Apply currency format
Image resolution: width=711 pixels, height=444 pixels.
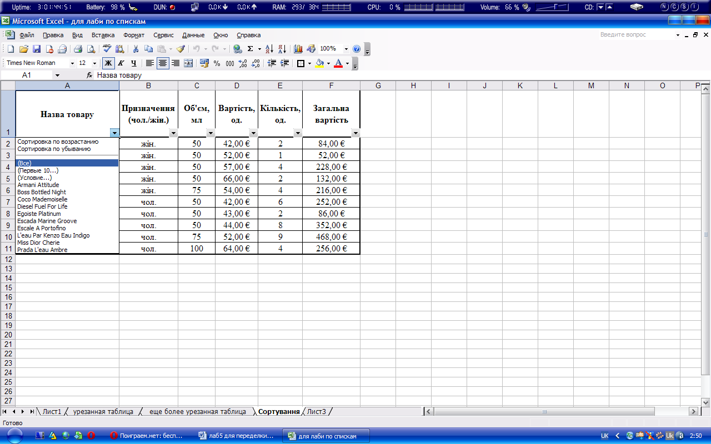(x=204, y=63)
